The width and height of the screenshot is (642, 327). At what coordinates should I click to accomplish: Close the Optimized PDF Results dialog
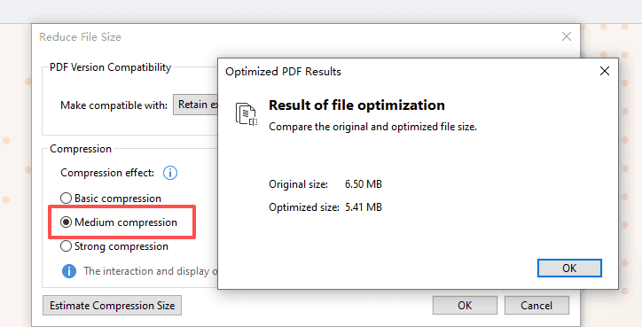tap(605, 71)
